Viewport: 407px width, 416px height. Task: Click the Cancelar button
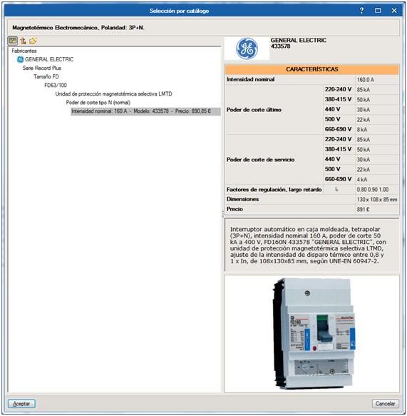[x=386, y=404]
